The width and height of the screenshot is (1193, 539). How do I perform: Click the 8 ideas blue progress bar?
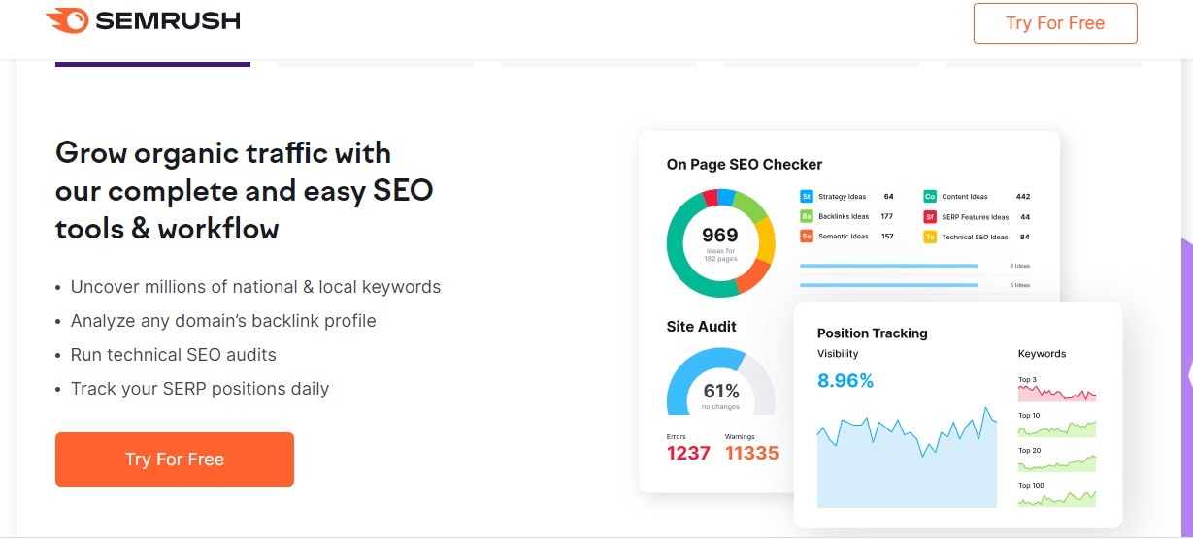click(x=889, y=266)
